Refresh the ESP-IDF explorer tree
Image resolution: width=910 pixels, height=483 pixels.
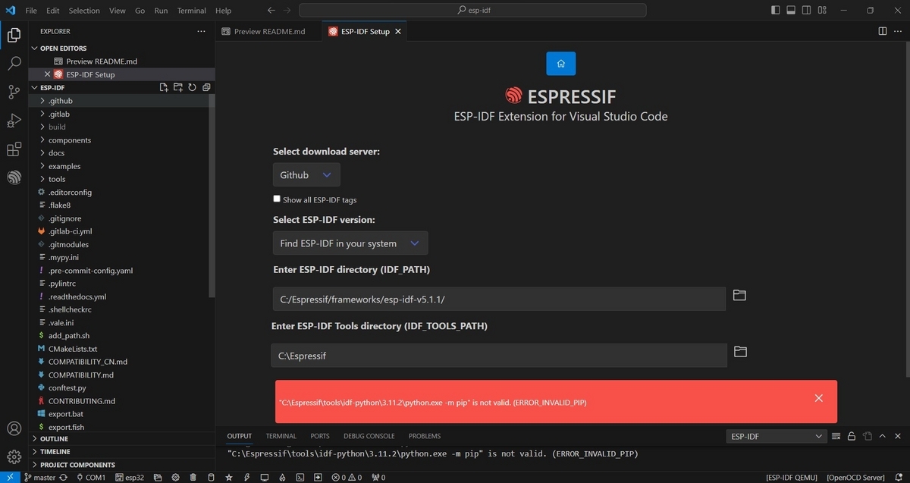[x=192, y=87]
